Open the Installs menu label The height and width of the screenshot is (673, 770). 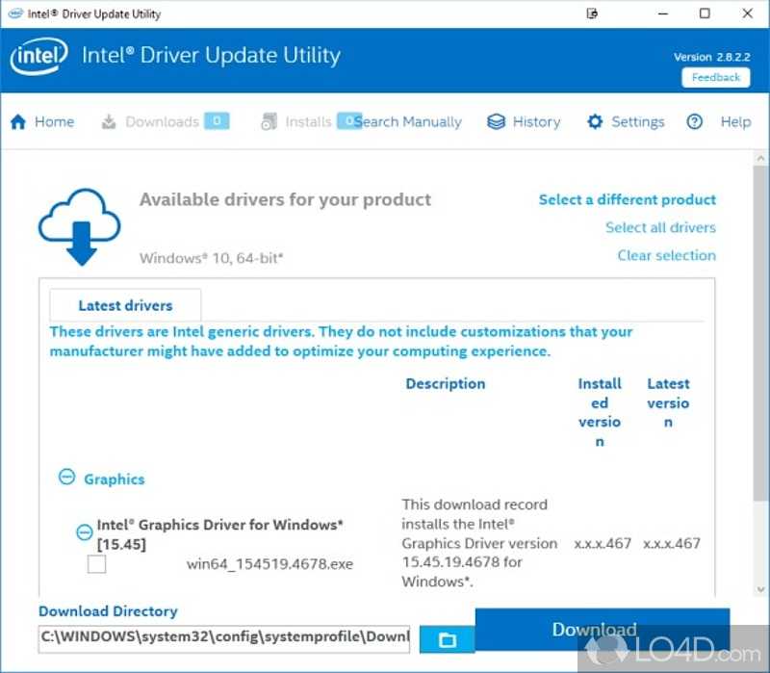pyautogui.click(x=308, y=122)
